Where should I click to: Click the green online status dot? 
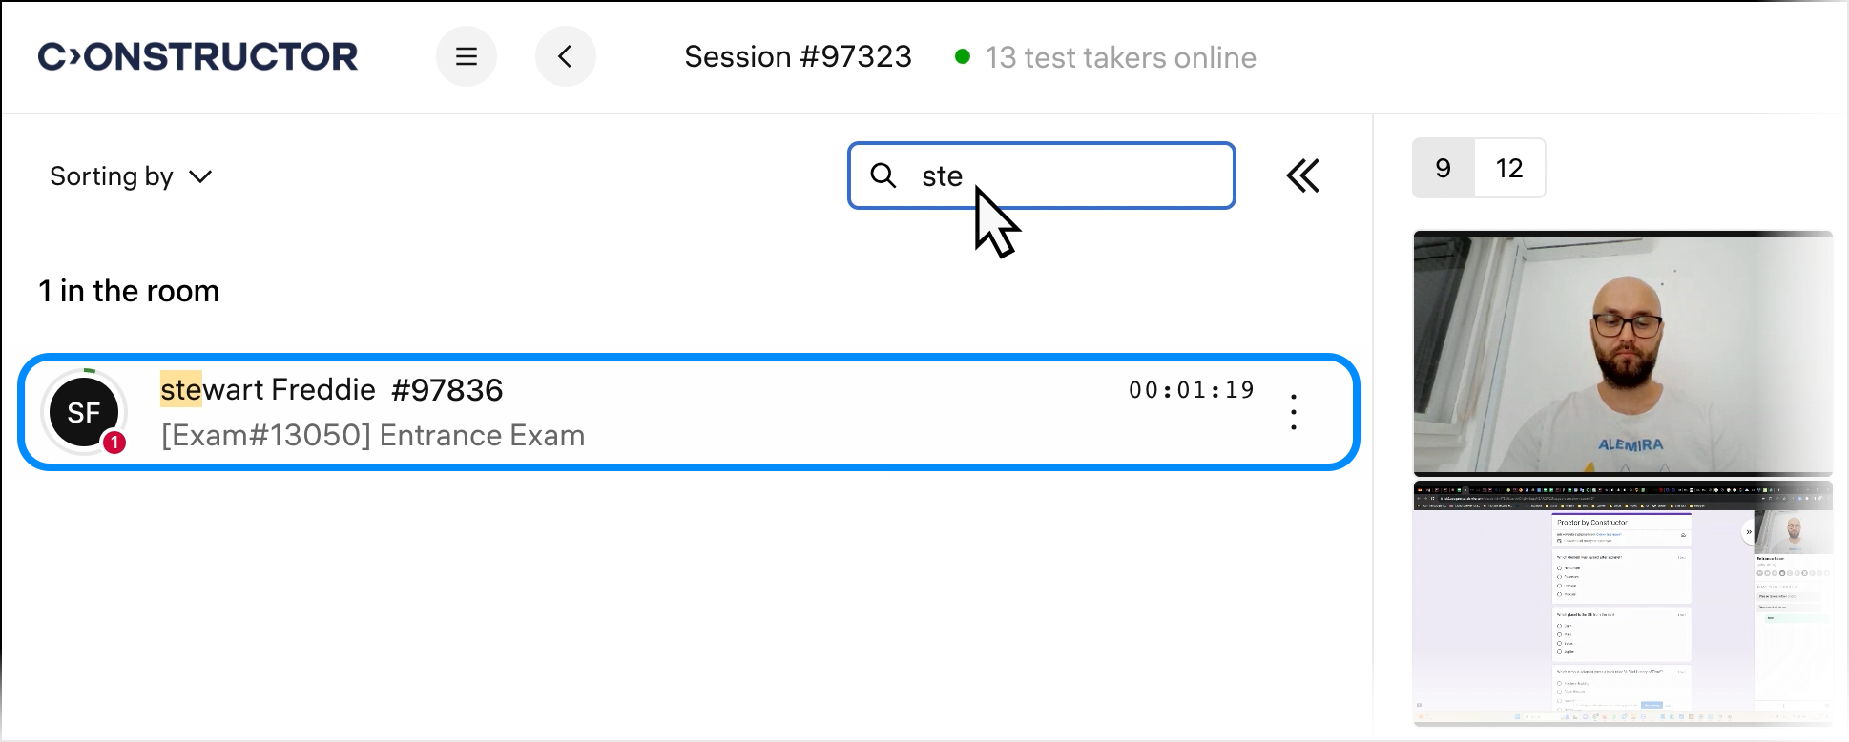[x=963, y=57]
